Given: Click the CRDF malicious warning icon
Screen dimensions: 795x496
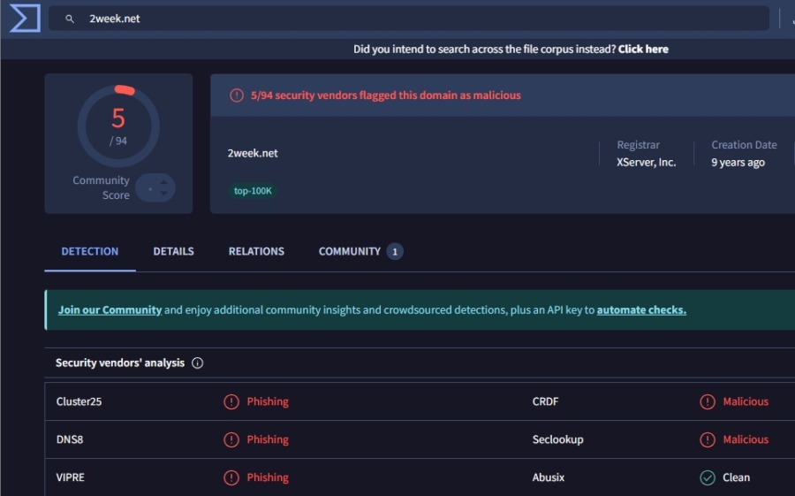Looking at the screenshot, I should tap(708, 401).
